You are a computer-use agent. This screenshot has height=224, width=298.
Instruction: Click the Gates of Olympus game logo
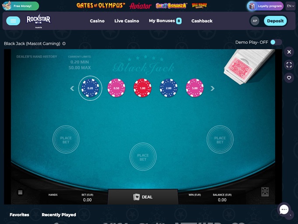(x=101, y=6)
